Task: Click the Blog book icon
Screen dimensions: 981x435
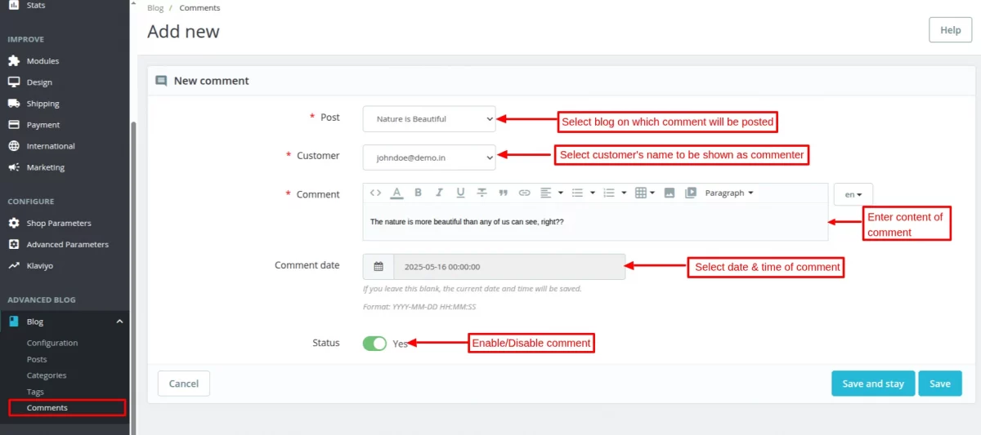Action: point(14,322)
